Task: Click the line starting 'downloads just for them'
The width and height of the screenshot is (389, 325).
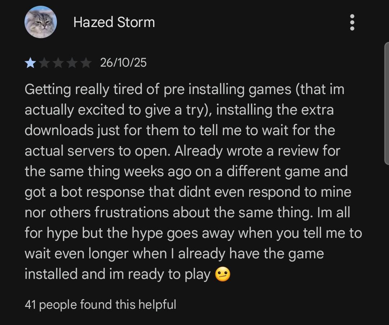Action: click(x=180, y=130)
